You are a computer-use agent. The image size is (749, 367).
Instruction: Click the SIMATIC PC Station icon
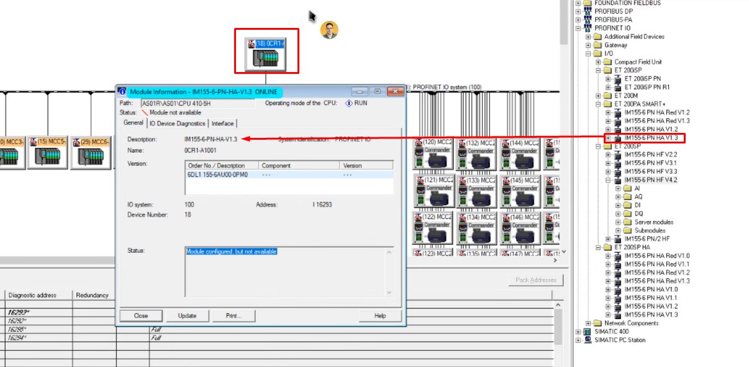(588, 340)
